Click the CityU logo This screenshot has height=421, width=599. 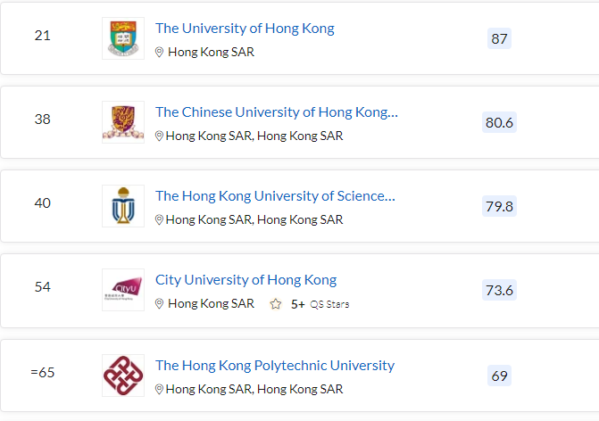(123, 290)
